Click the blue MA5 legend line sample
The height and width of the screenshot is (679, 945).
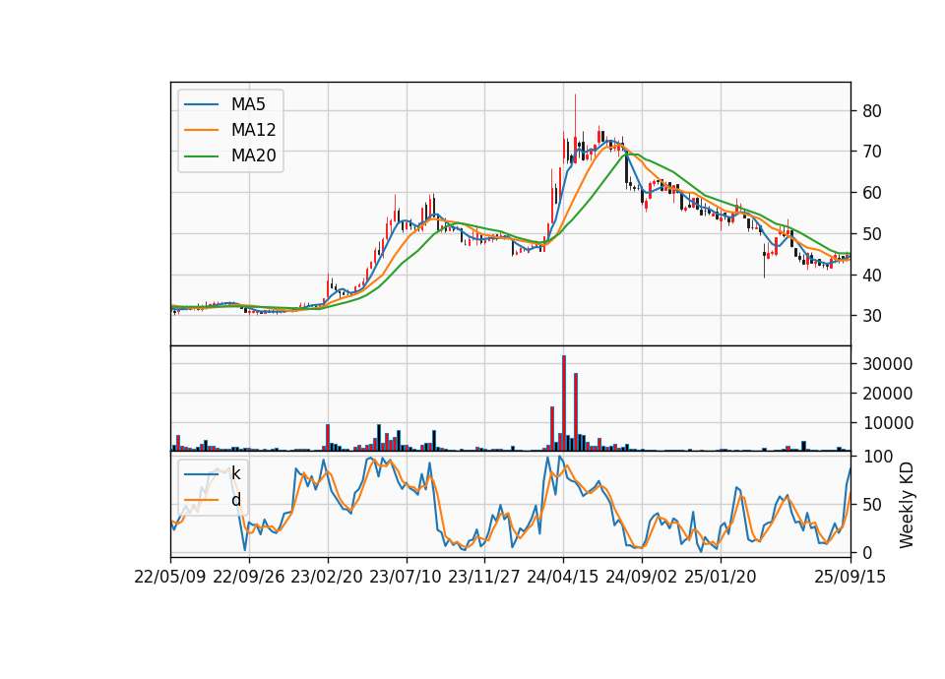click(201, 104)
